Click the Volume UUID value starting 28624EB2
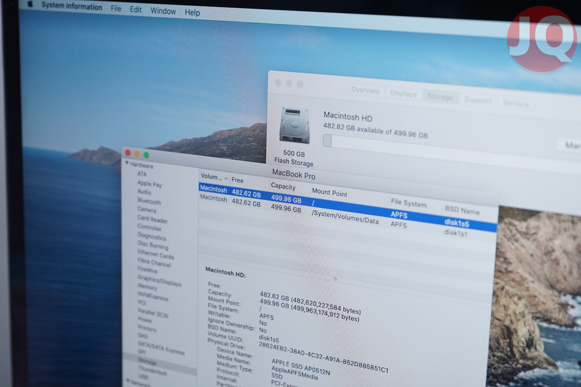The width and height of the screenshot is (581, 387). [323, 357]
